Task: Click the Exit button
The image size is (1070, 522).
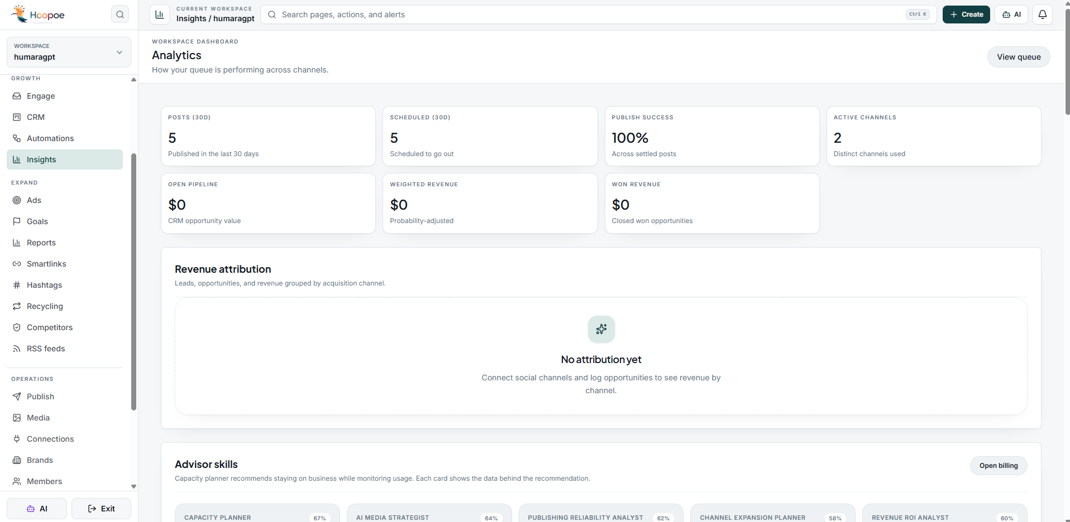Action: (x=101, y=509)
